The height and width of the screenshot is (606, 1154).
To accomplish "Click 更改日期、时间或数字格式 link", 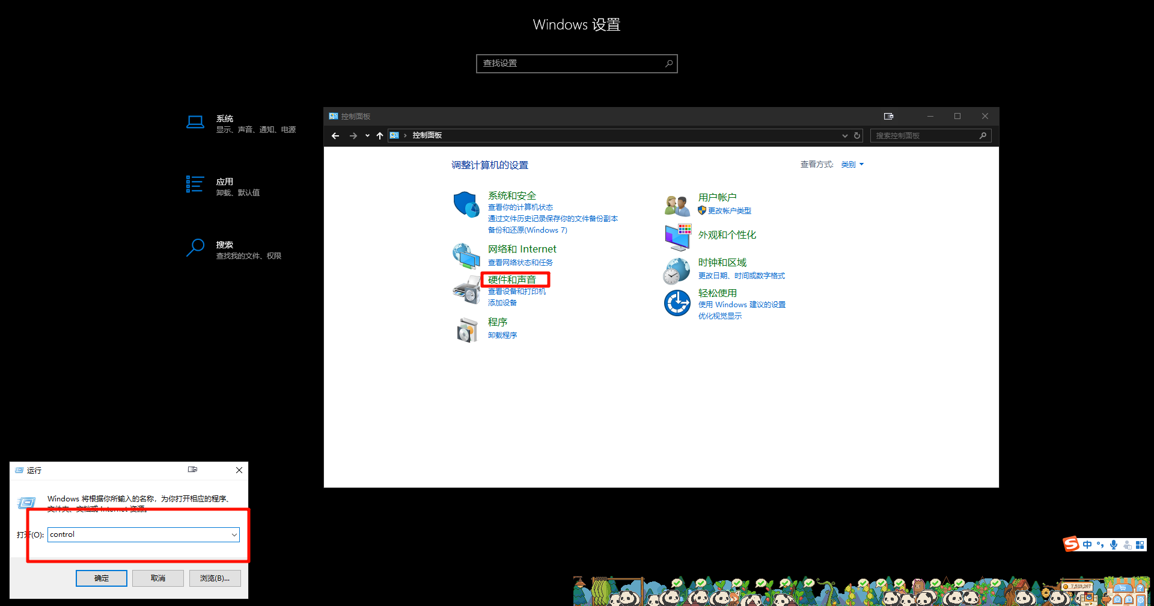I will click(742, 276).
